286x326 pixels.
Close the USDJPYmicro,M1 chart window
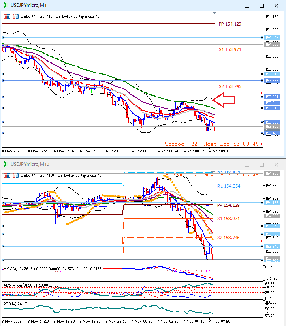[x=276, y=5]
